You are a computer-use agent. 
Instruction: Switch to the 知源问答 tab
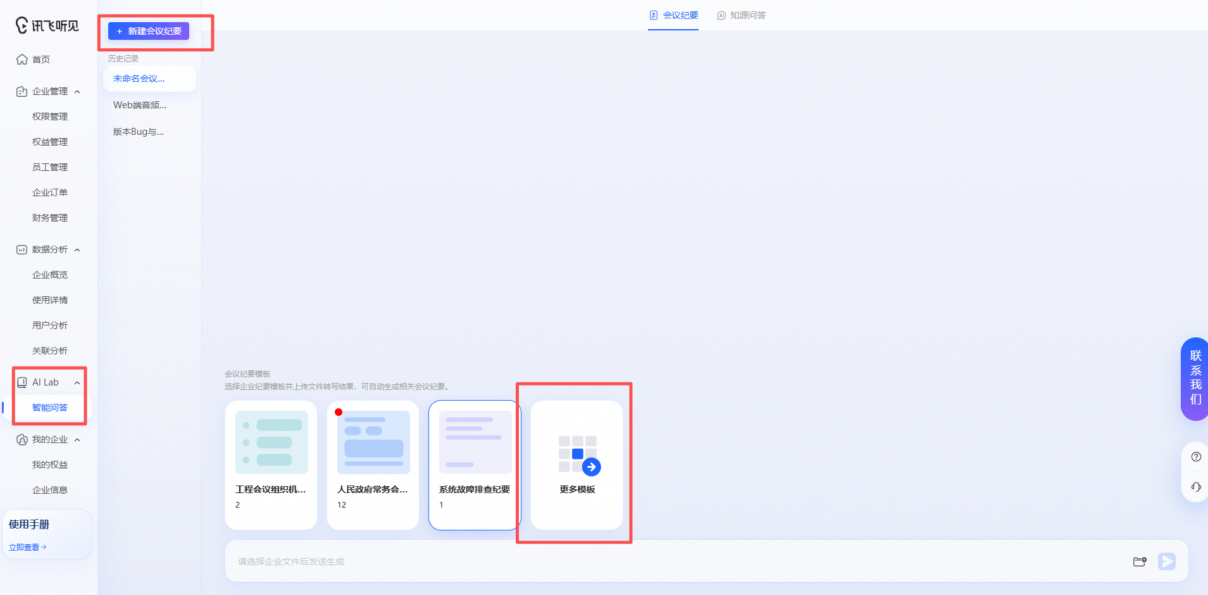(741, 15)
